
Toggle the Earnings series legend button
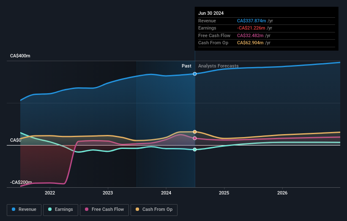coord(60,210)
